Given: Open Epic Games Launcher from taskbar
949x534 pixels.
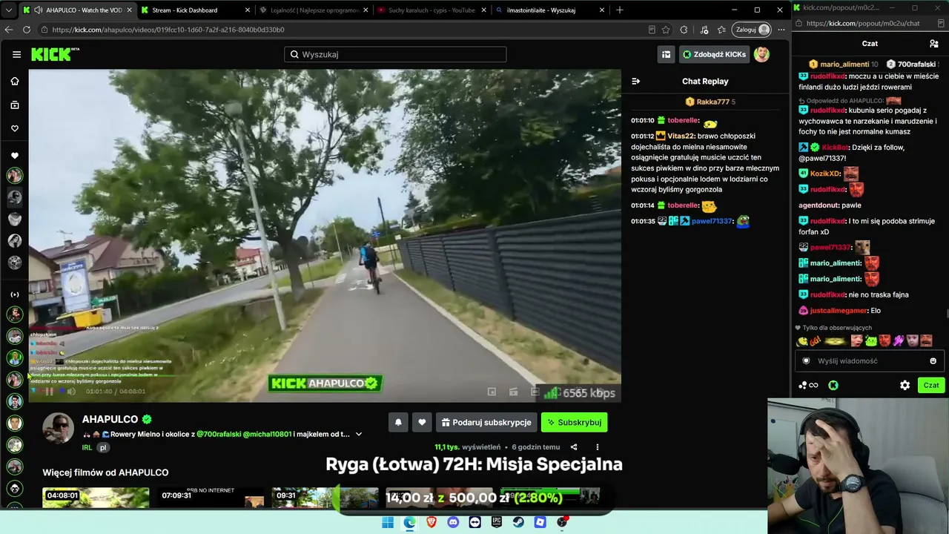Looking at the screenshot, I should (497, 522).
